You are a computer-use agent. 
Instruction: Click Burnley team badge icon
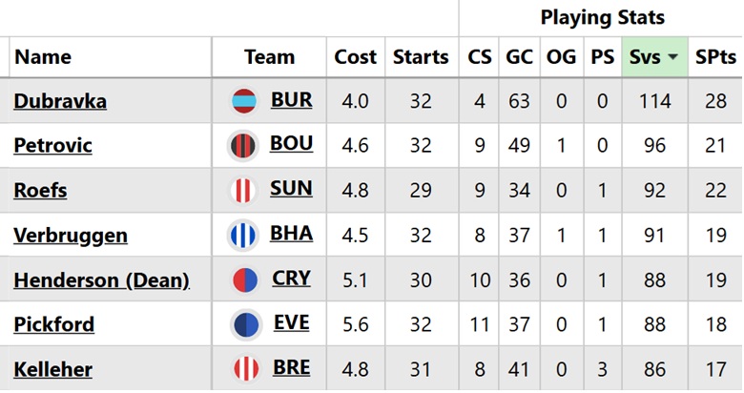tap(245, 101)
